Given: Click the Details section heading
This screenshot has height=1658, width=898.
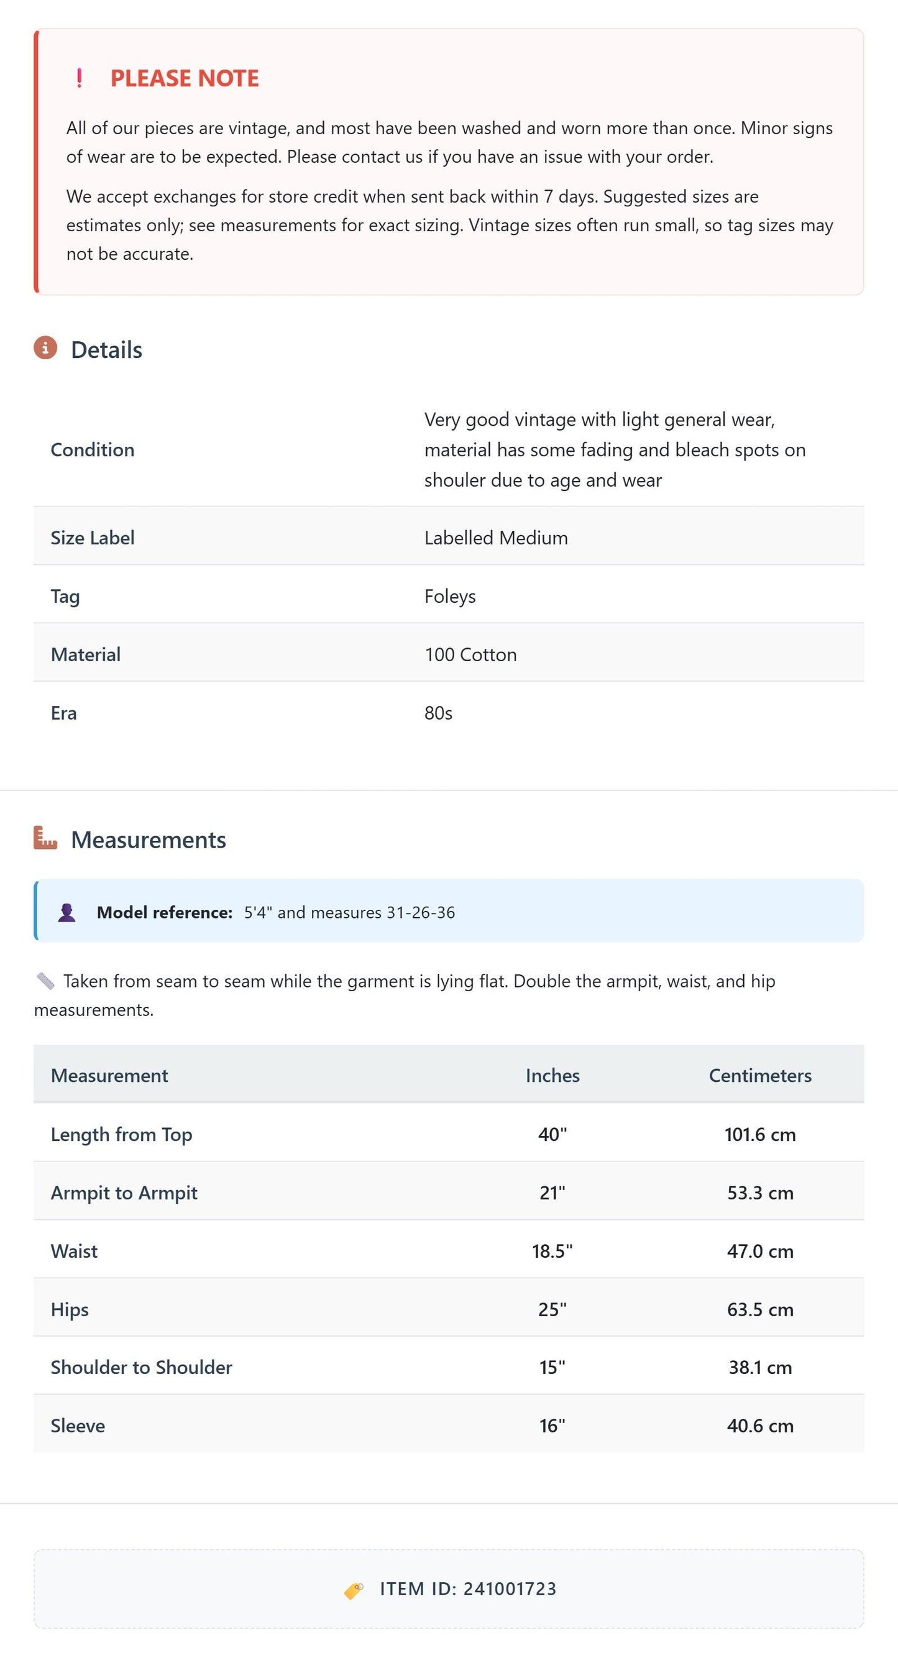Looking at the screenshot, I should pos(106,349).
